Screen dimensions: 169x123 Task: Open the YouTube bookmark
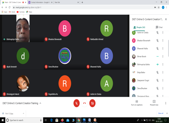click(21, 12)
